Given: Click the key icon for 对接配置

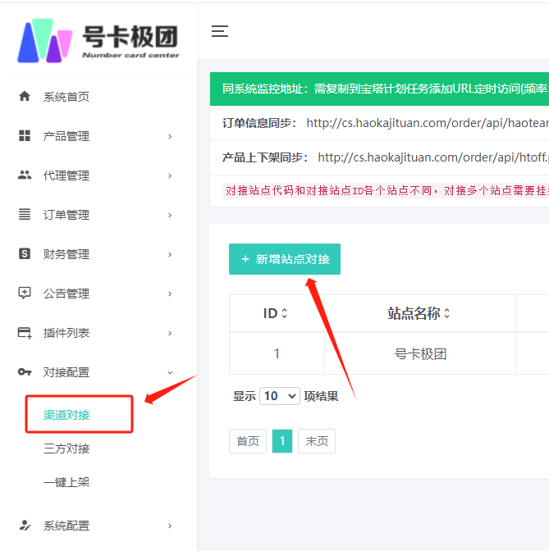Looking at the screenshot, I should click(x=25, y=372).
